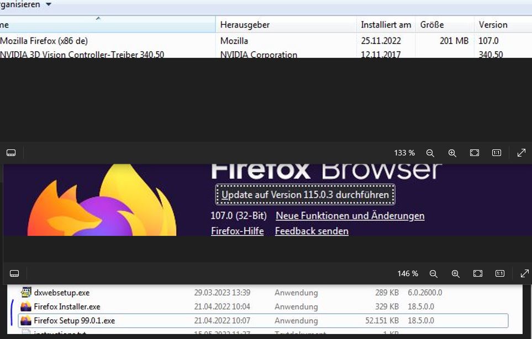Zoom in on the 146 % viewer toolbar
The image size is (532, 339).
455,273
